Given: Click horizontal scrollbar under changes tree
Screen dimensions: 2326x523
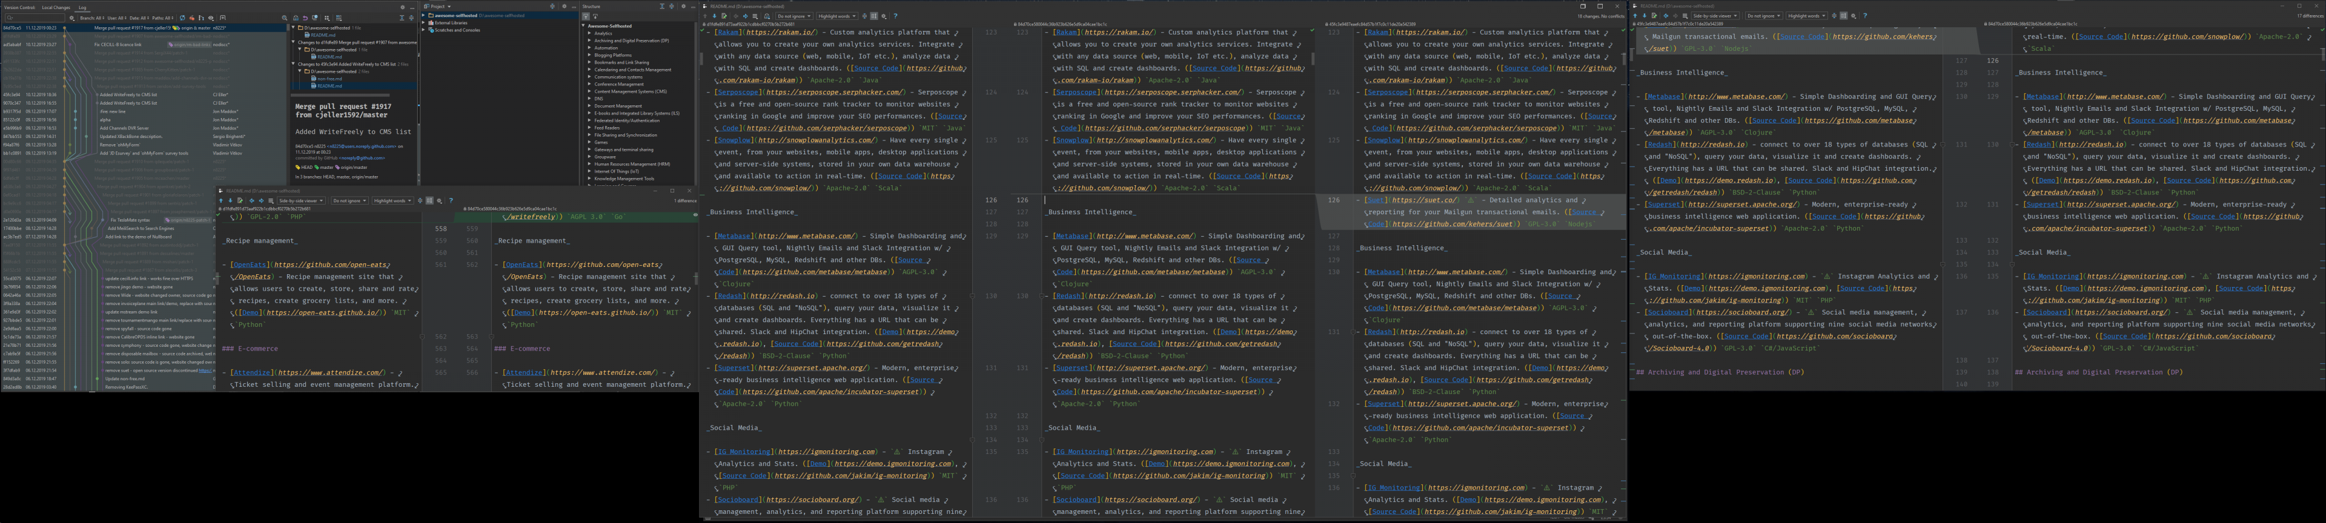Looking at the screenshot, I should pos(340,96).
